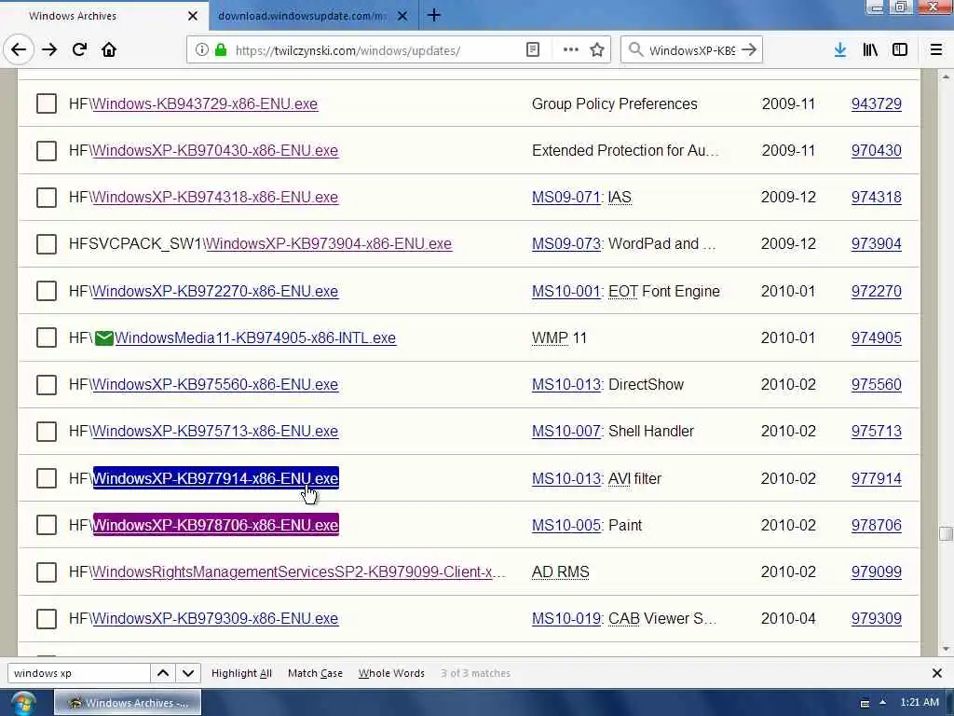Open the Windows Start menu

(22, 703)
